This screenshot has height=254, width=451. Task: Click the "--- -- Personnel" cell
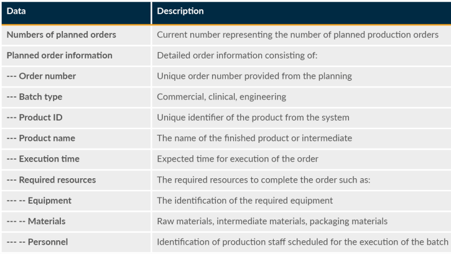coord(37,242)
